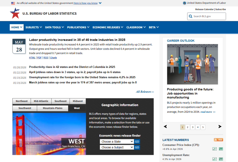The image size is (238, 162).
Task: Go to Career Outlook slide 3
Action: click(193, 127)
